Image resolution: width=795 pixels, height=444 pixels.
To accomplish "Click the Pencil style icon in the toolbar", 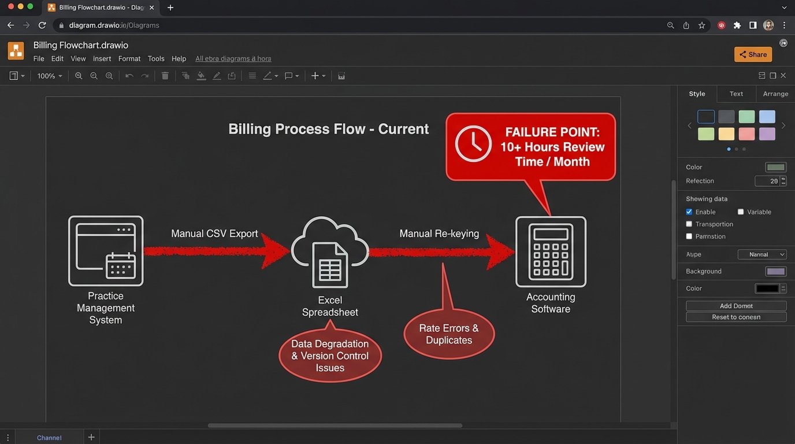I will [217, 75].
